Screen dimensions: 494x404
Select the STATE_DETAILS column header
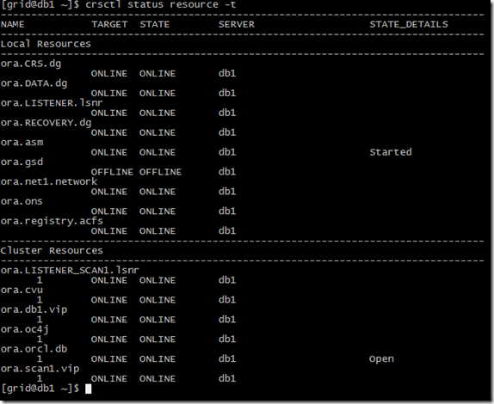tap(409, 24)
